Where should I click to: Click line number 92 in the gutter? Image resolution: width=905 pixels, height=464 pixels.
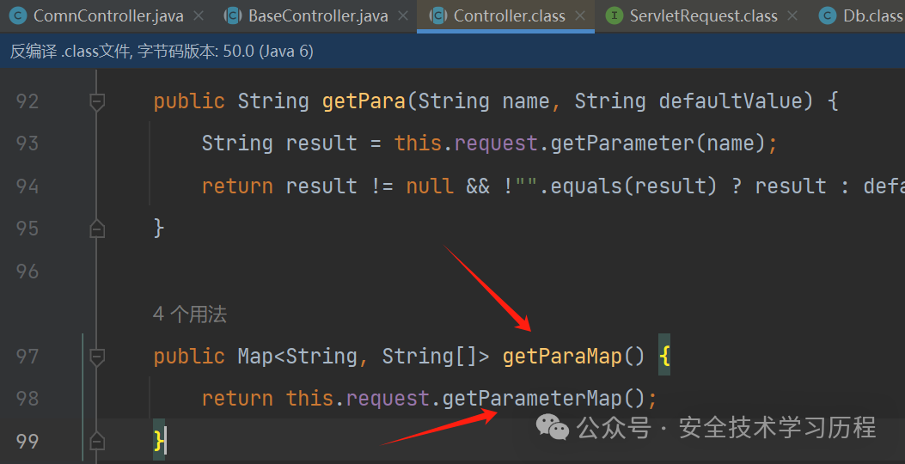tap(28, 101)
